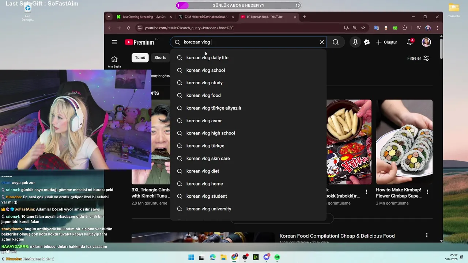
Task: Switch to Just Chatting Streaming tab
Action: pyautogui.click(x=145, y=17)
